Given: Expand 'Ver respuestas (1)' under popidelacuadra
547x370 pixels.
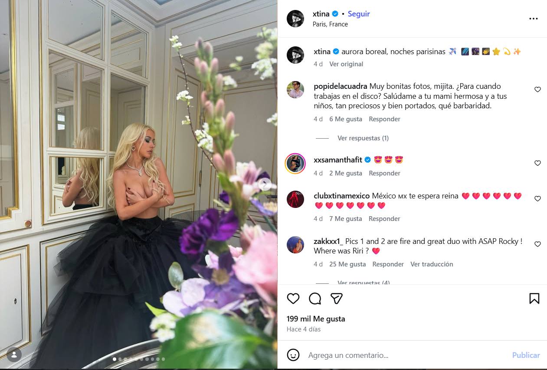Looking at the screenshot, I should click(363, 138).
